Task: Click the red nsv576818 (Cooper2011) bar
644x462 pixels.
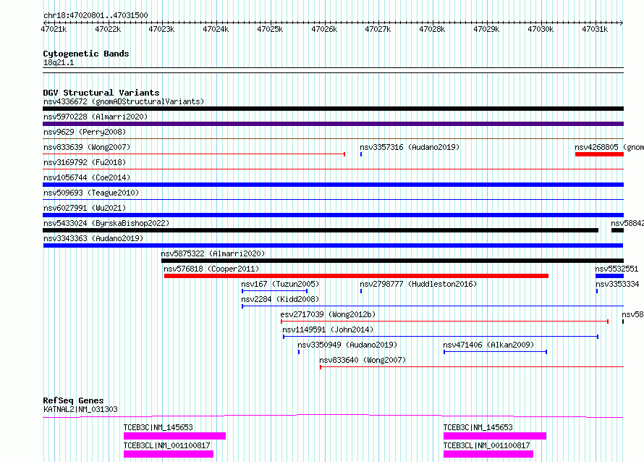Action: [356, 276]
